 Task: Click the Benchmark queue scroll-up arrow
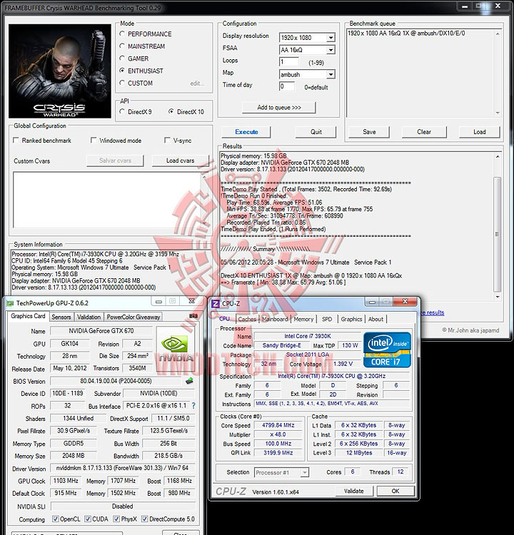click(498, 34)
